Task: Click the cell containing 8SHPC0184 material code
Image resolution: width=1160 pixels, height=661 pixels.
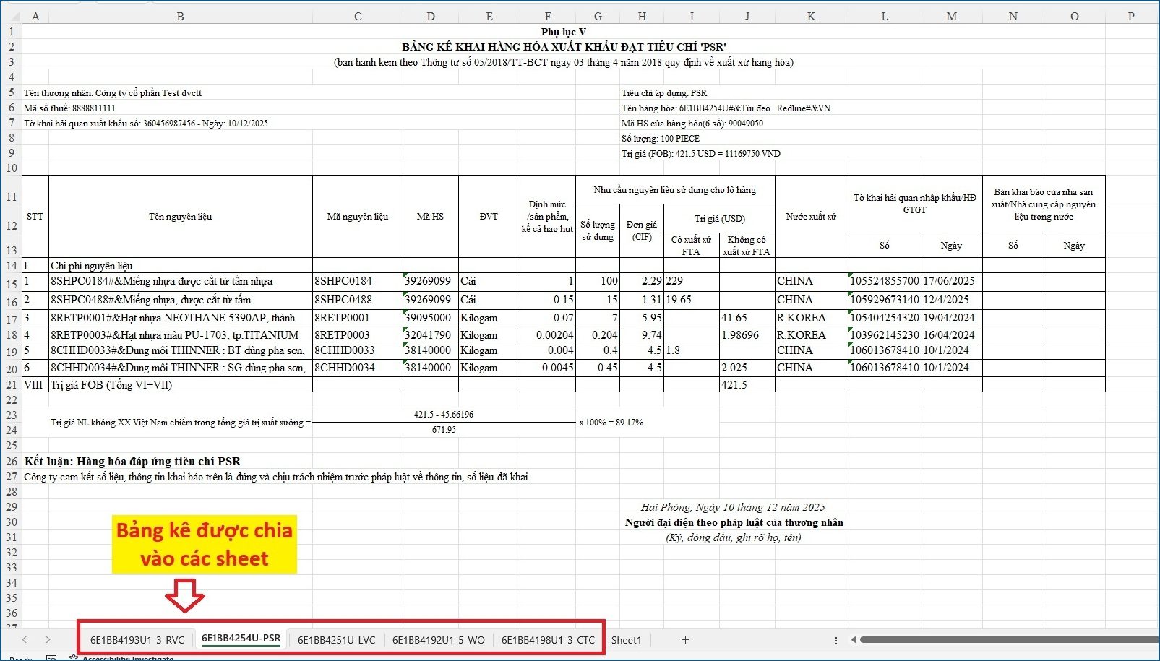Action: click(x=357, y=281)
